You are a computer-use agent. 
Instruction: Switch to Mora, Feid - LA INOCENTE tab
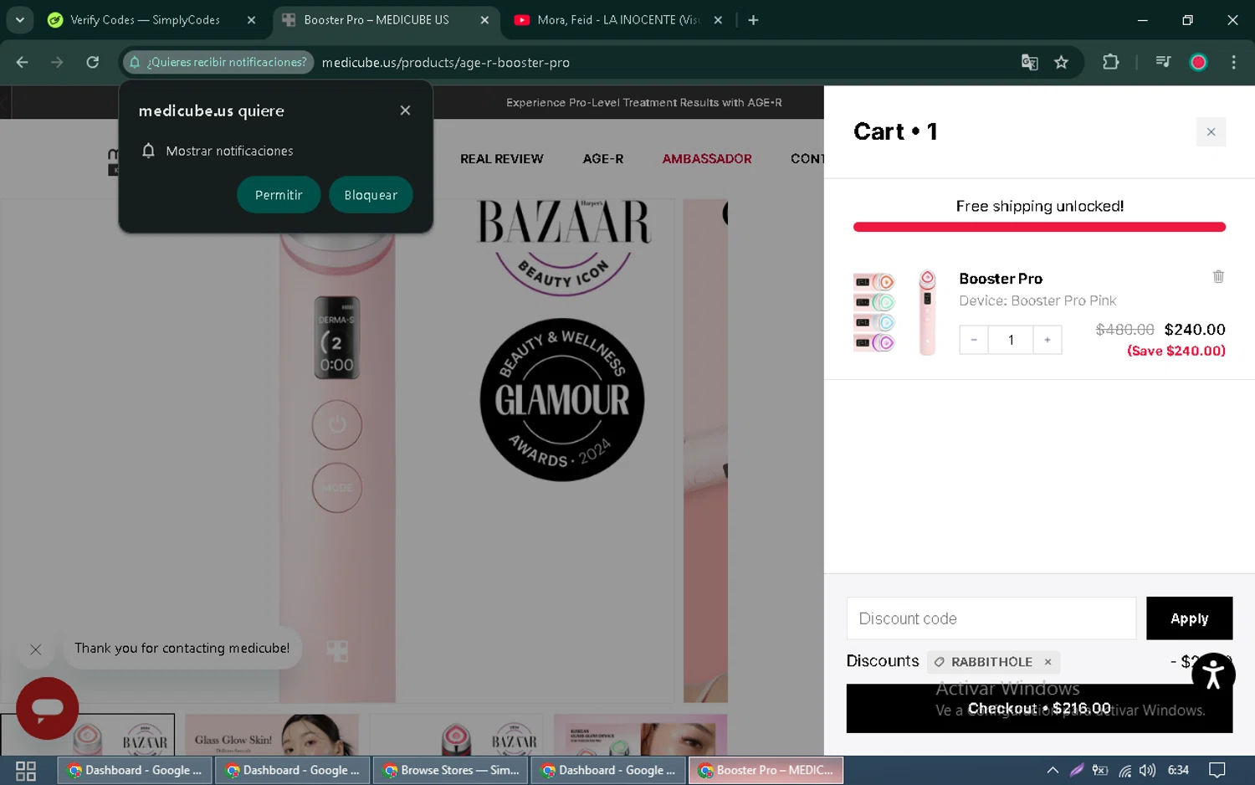618,20
